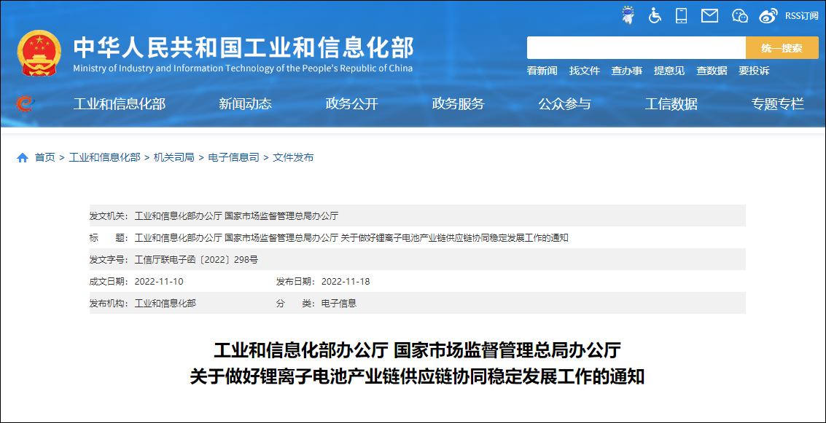
Task: Click the 成文日期 value 2022-11-10
Action: (x=159, y=282)
